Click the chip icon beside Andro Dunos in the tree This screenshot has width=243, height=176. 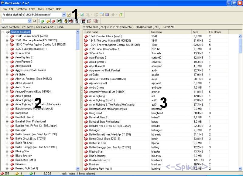point(12,87)
